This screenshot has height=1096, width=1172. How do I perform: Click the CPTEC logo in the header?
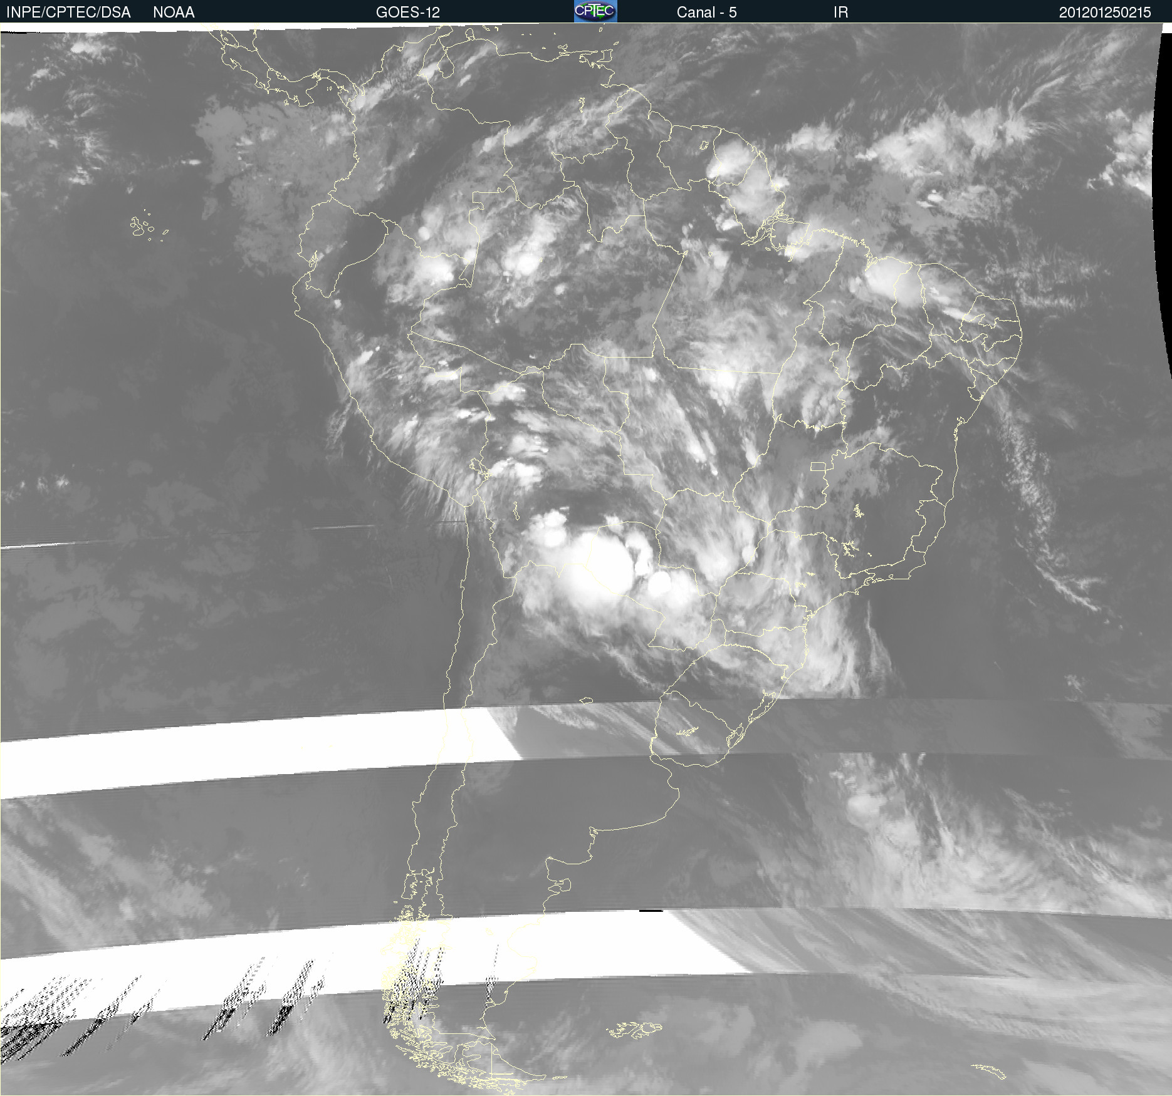pyautogui.click(x=595, y=11)
